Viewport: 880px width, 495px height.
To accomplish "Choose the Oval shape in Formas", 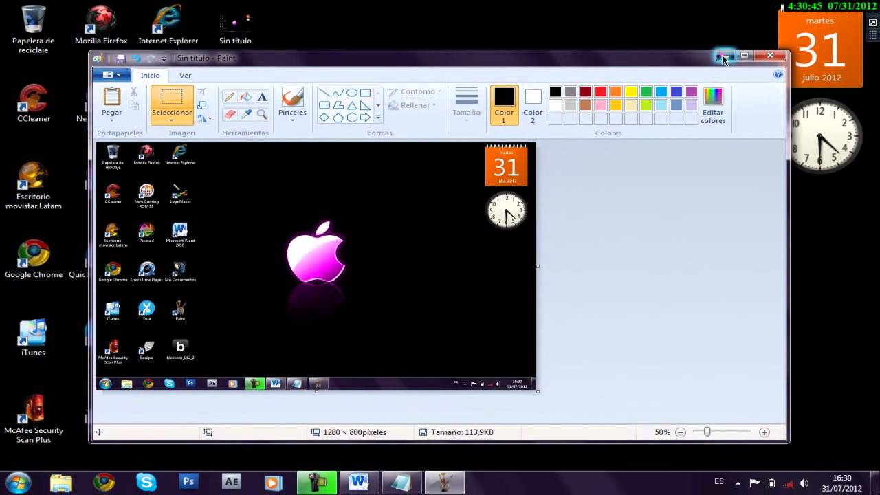I will click(351, 93).
